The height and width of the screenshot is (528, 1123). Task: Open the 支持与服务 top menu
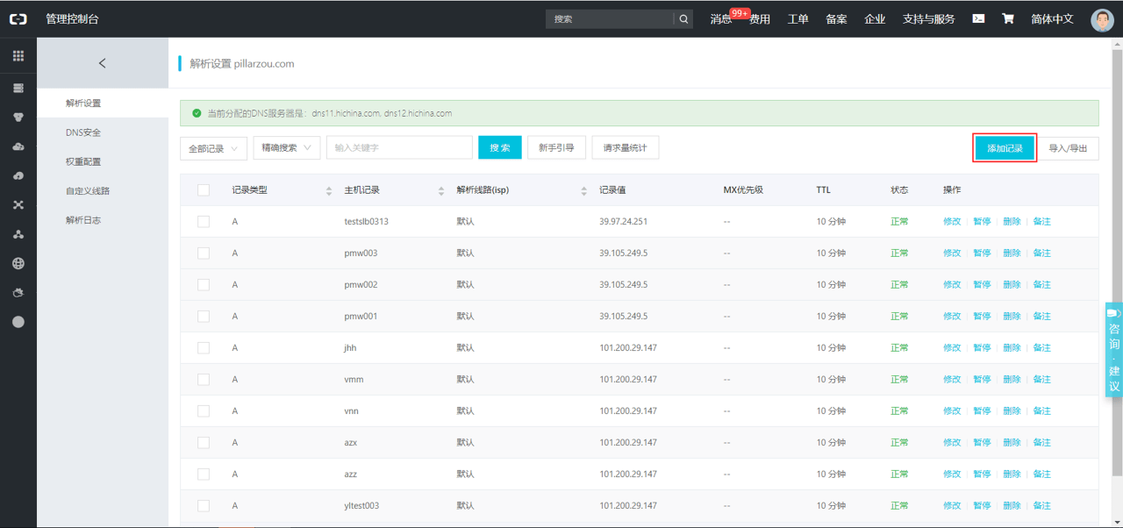tap(929, 19)
